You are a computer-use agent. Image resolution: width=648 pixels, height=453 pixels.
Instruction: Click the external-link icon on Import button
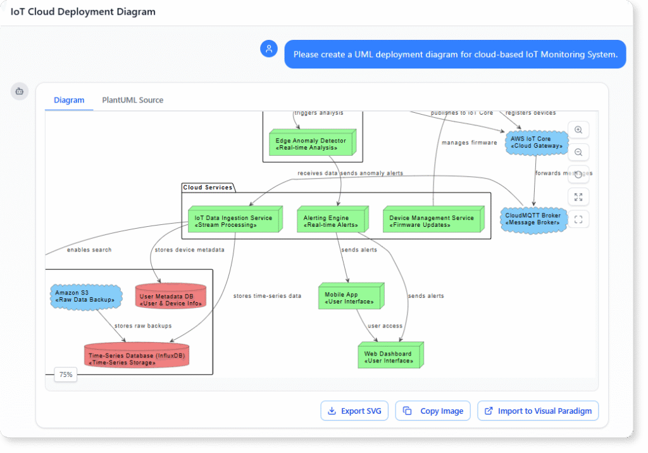488,411
